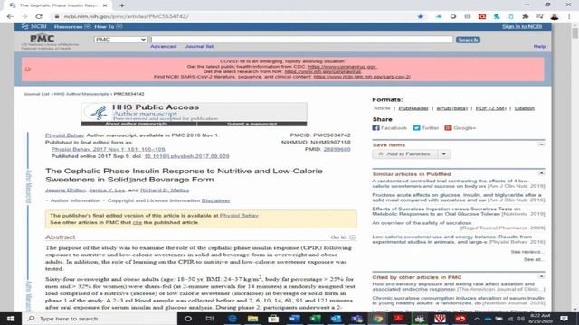Open the PMC database dropdown
Image resolution: width=579 pixels, height=325 pixels.
click(x=120, y=40)
